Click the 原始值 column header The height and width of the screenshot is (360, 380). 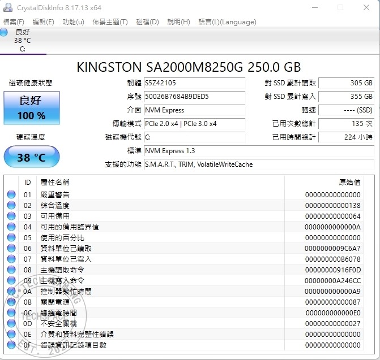[324, 183]
